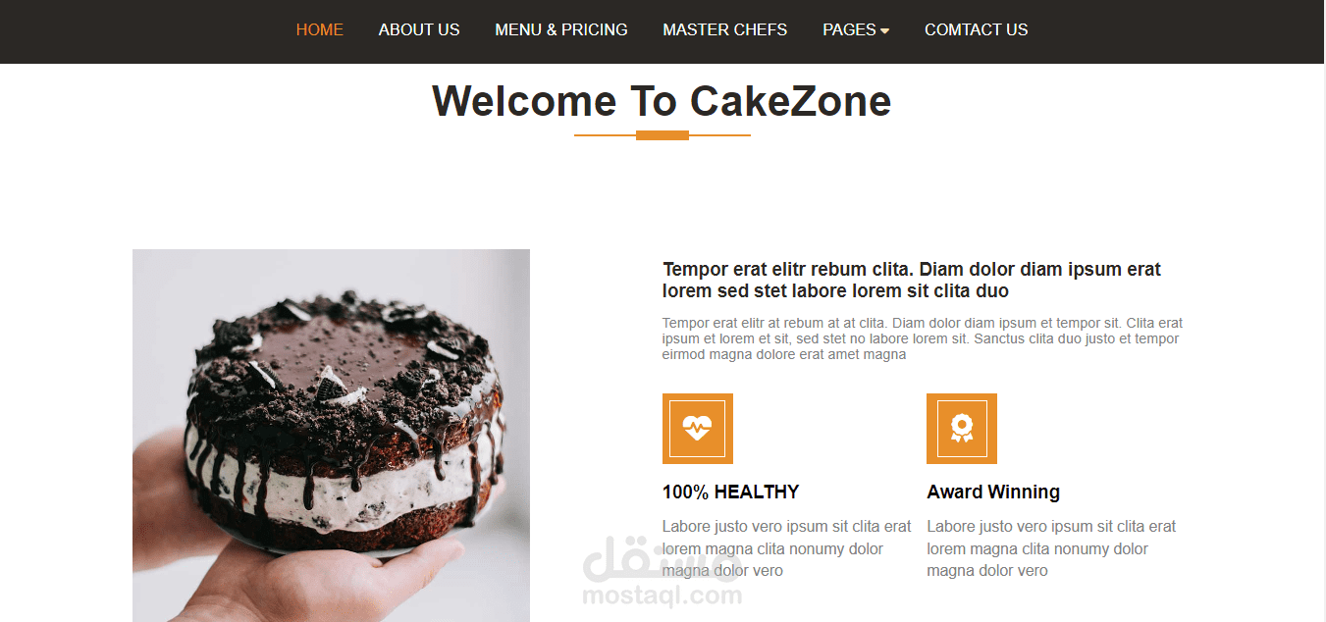The height and width of the screenshot is (622, 1326).
Task: Click the award ribbon icon
Action: tap(961, 428)
